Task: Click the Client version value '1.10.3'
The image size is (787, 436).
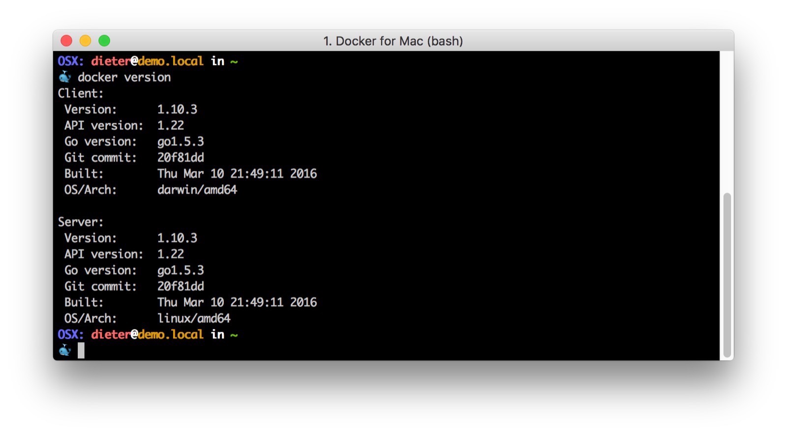Action: pos(177,109)
